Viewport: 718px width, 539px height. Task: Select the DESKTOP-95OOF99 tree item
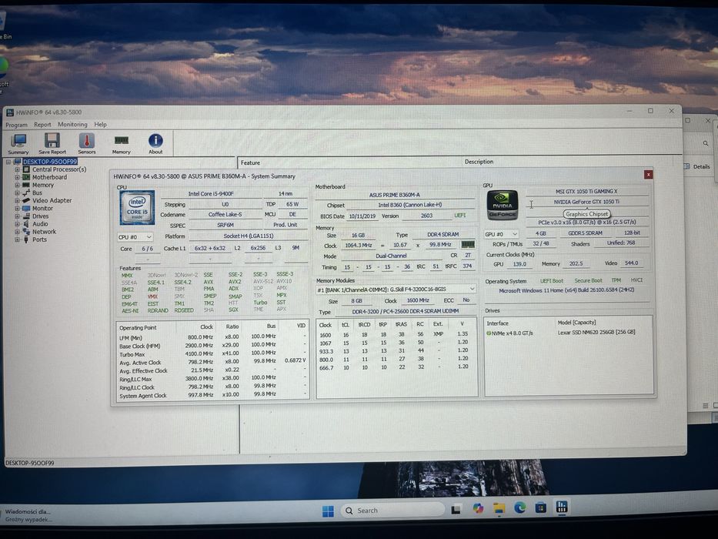[x=50, y=162]
